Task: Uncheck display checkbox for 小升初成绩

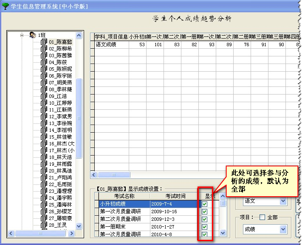Action: (x=204, y=204)
